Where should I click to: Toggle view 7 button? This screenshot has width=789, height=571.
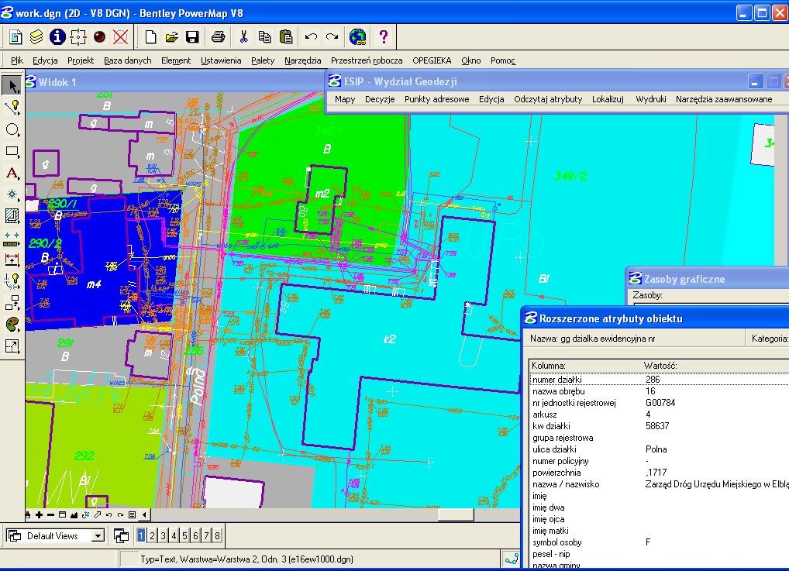[206, 536]
